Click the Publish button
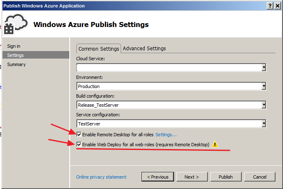This screenshot has width=283, height=189. 226,177
